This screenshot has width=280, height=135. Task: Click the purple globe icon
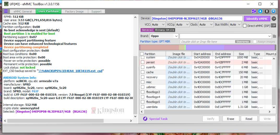pyautogui.click(x=254, y=11)
